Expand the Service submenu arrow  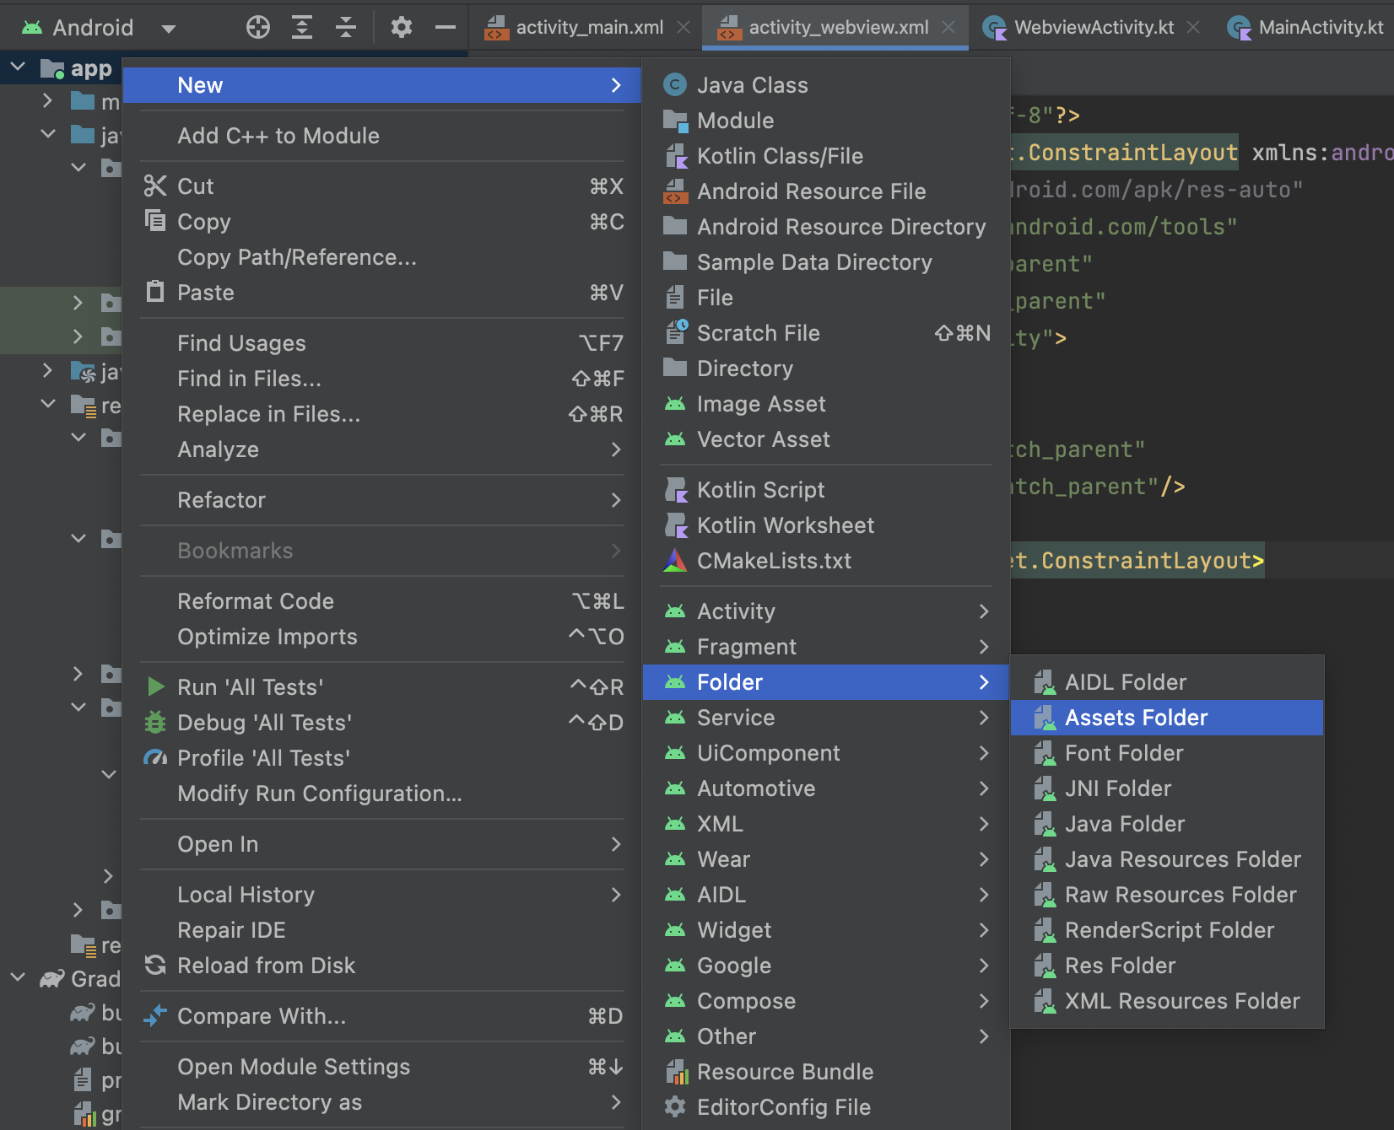(984, 718)
